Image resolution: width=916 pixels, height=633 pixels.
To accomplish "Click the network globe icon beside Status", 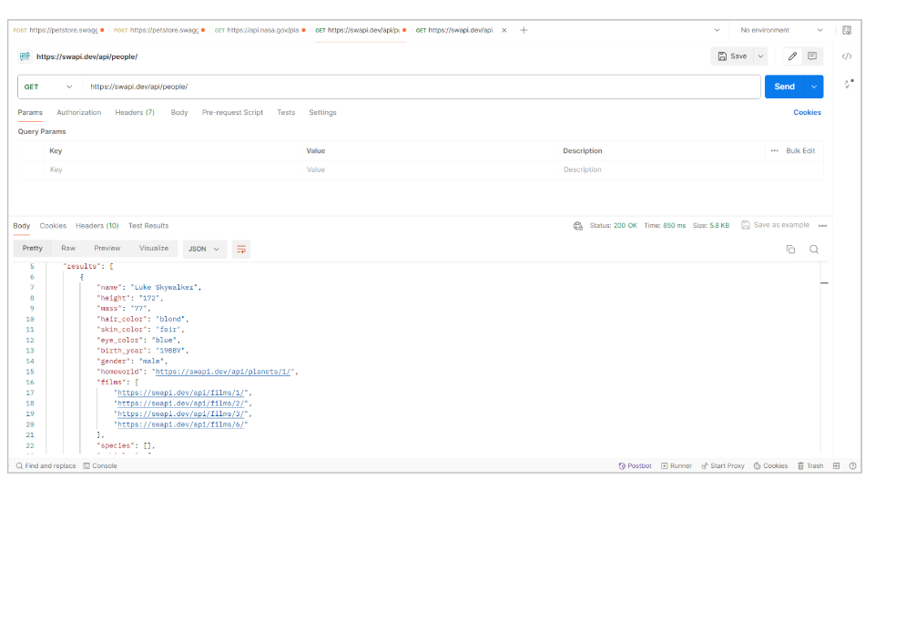I will pos(577,226).
